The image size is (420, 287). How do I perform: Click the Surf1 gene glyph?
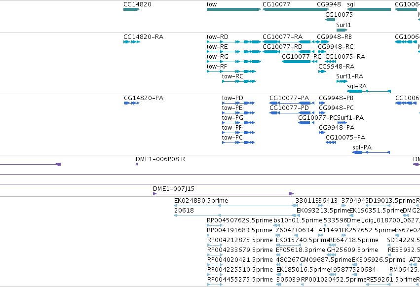(342, 30)
